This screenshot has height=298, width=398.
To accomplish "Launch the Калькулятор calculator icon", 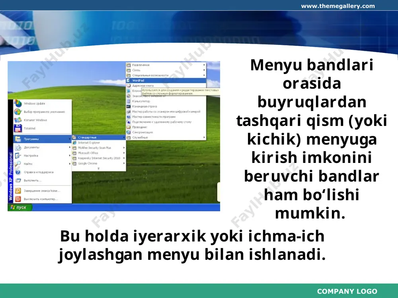I will 129,101.
